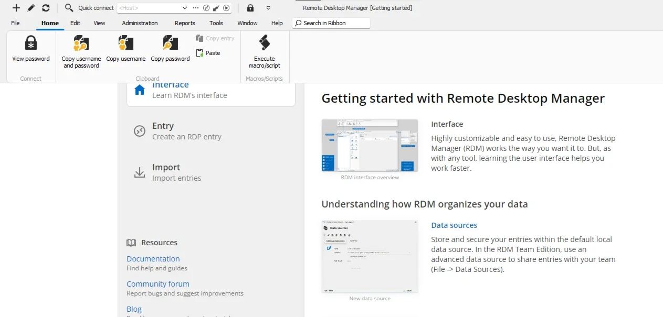Screen dimensions: 663x317
Task: Click the 'RDM interface overview' caption
Action: coord(370,178)
